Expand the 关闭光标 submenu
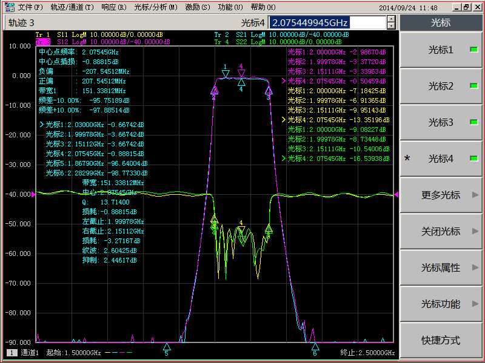 coord(441,231)
